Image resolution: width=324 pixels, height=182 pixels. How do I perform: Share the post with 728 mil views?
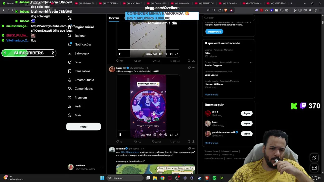tap(193, 61)
